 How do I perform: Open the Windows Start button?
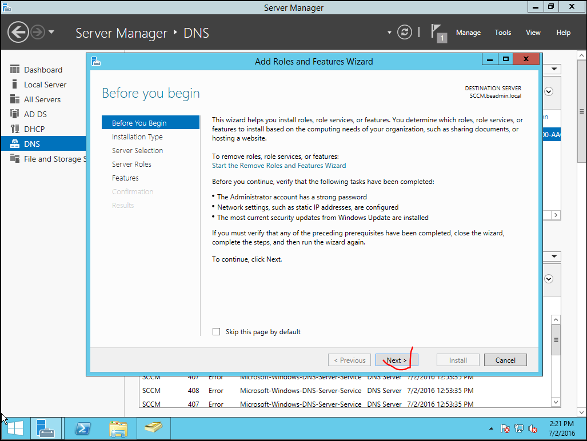[15, 428]
